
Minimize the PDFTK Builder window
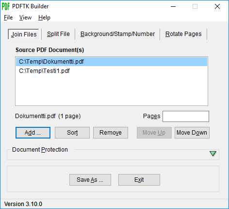[x=173, y=6]
